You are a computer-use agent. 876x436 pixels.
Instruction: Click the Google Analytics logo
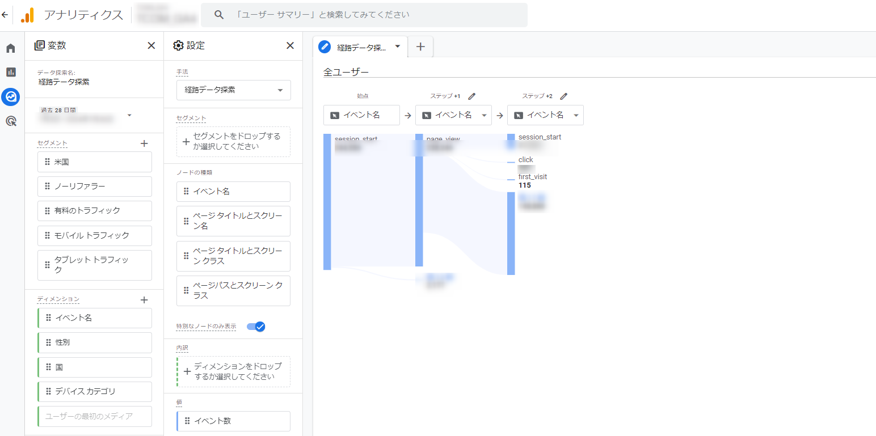[x=27, y=15]
